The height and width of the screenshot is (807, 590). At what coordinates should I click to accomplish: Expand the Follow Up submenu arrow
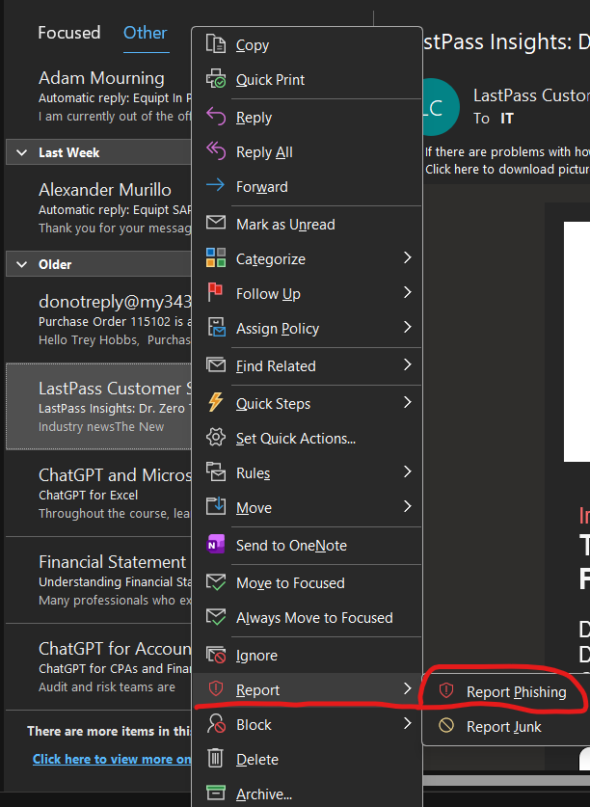pyautogui.click(x=407, y=292)
